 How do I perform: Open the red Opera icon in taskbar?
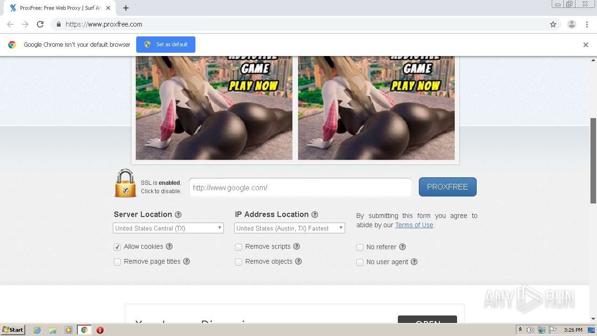tap(100, 330)
